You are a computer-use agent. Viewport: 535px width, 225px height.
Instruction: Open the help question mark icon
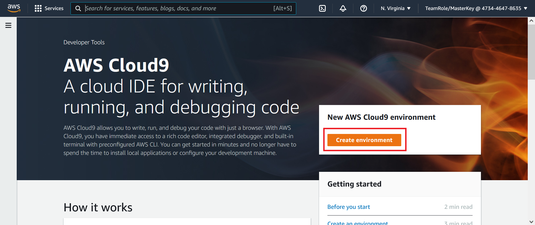point(364,8)
